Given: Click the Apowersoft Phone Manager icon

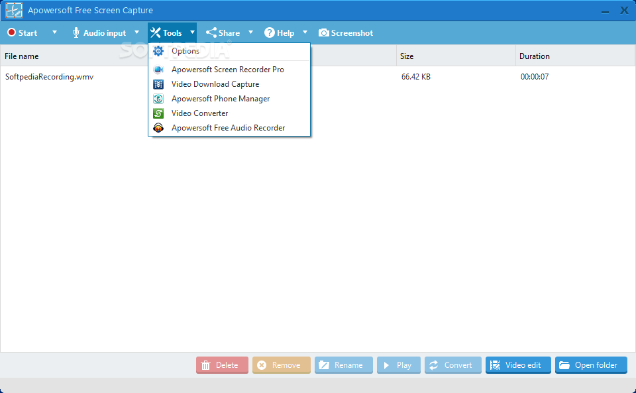Looking at the screenshot, I should click(158, 99).
